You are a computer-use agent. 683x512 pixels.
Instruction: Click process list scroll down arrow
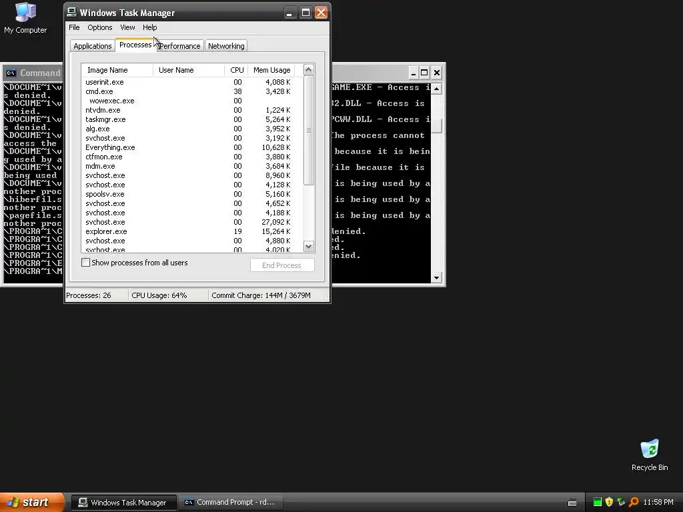coord(308,247)
